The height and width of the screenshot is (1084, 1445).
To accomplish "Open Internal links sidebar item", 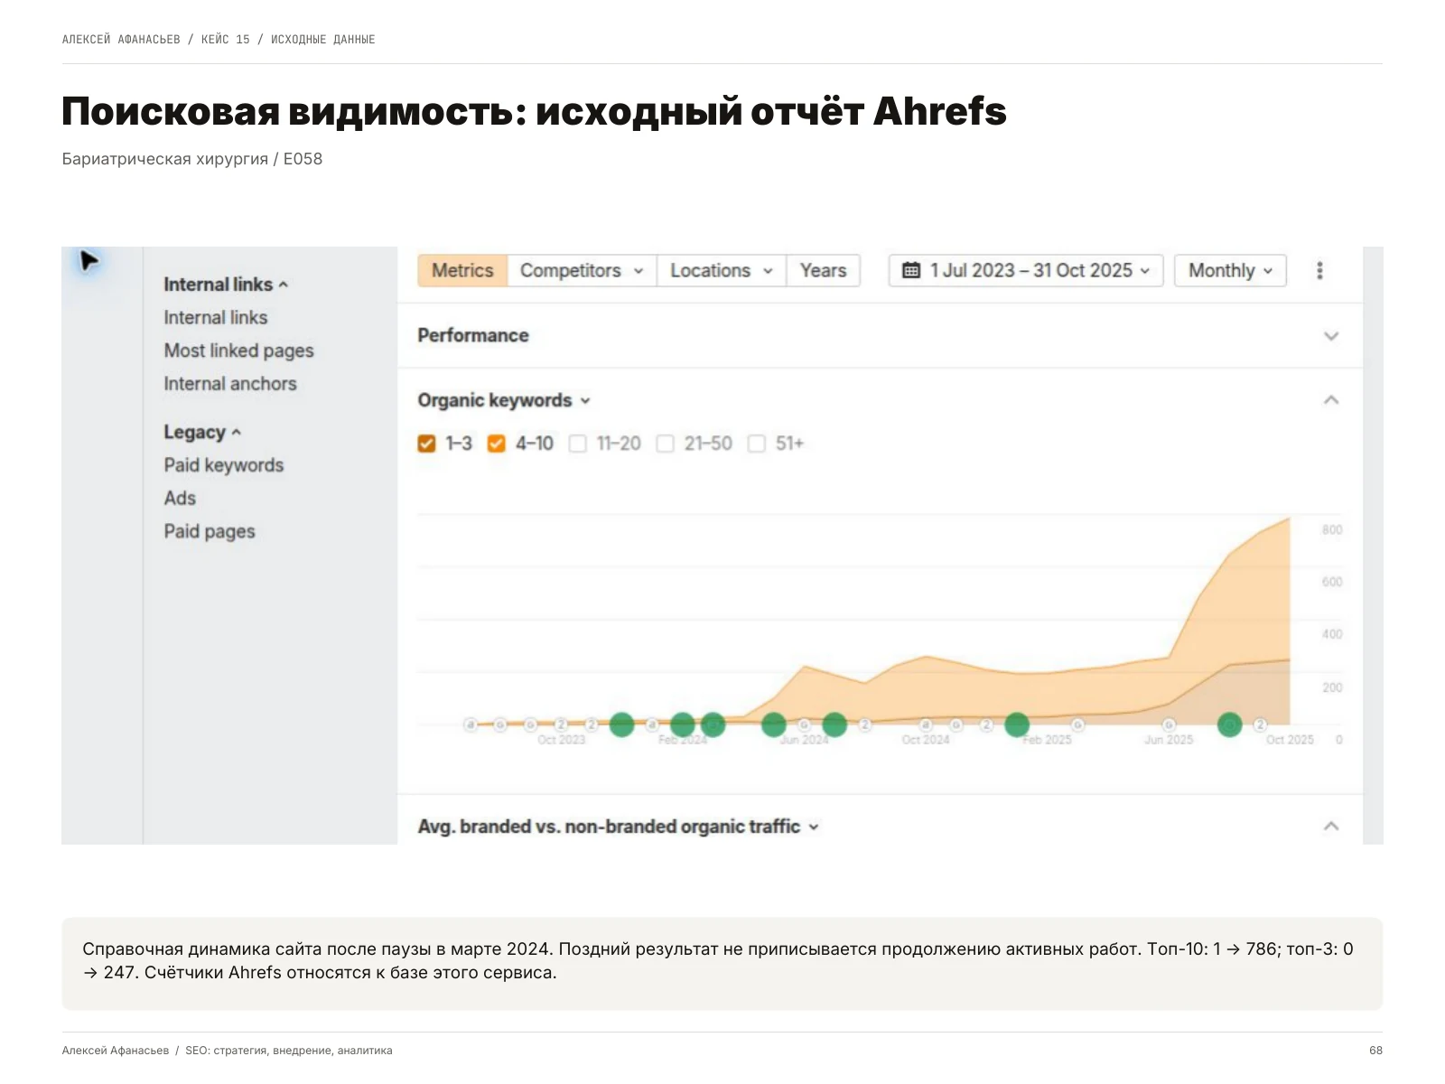I will point(216,318).
